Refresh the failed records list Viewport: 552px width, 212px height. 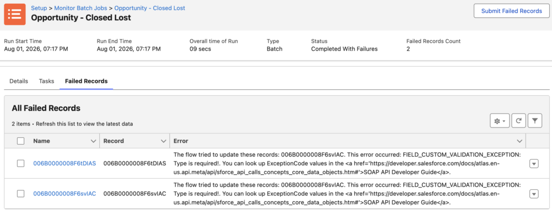pyautogui.click(x=519, y=121)
